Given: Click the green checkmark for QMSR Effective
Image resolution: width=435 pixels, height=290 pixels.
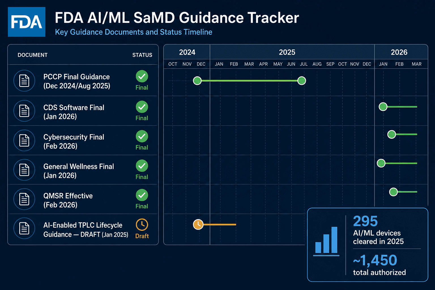Looking at the screenshot, I should click(142, 195).
